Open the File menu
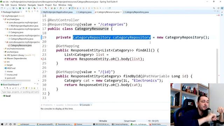This screenshot has height=126, width=224. (x=2, y=5)
